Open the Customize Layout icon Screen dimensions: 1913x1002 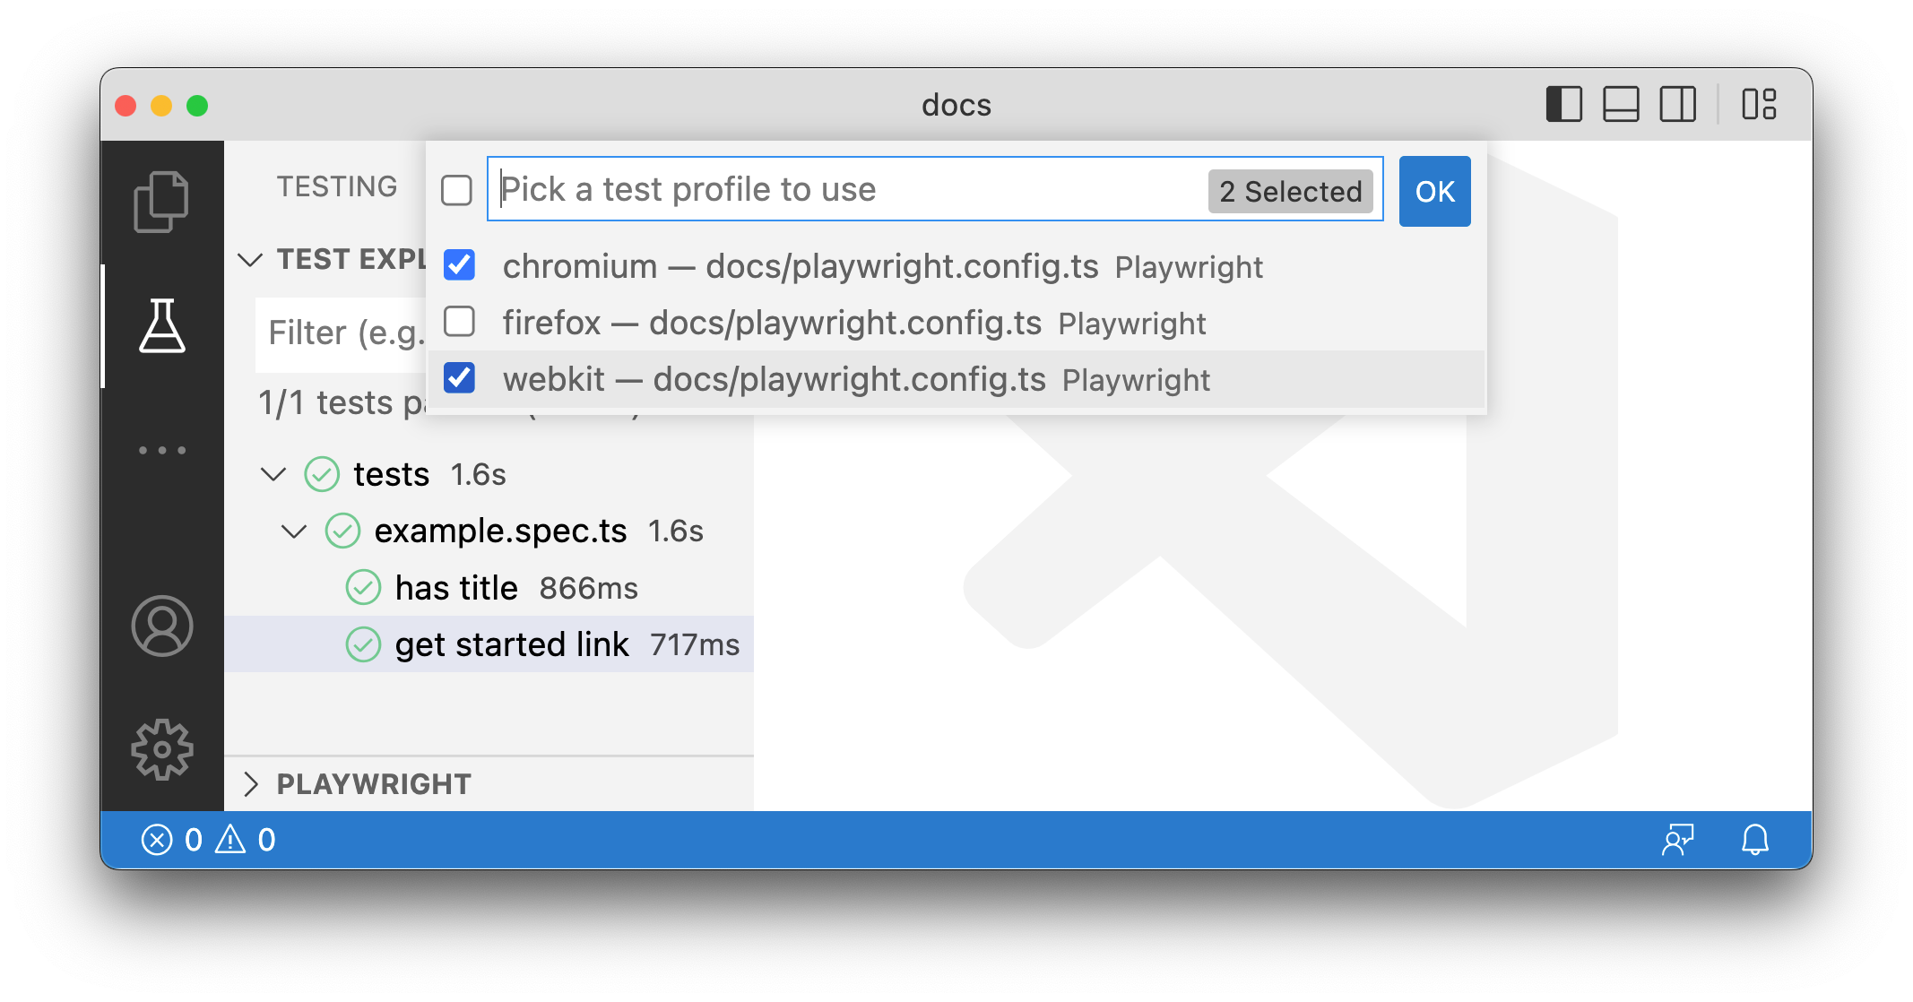click(1759, 104)
